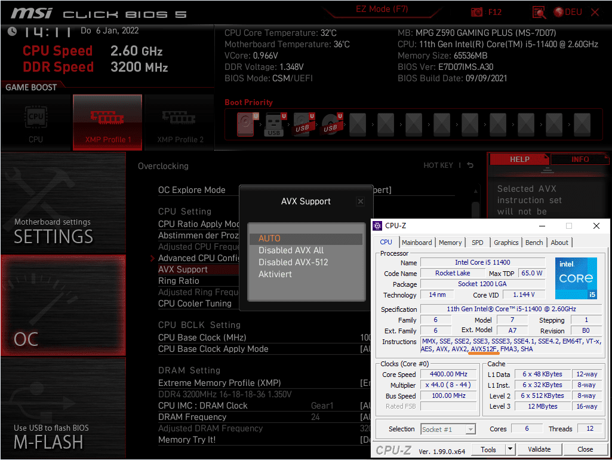Viewport: 612px width, 460px height.
Task: Select Extreme Memory Profile (XMP) row
Action: 264,383
